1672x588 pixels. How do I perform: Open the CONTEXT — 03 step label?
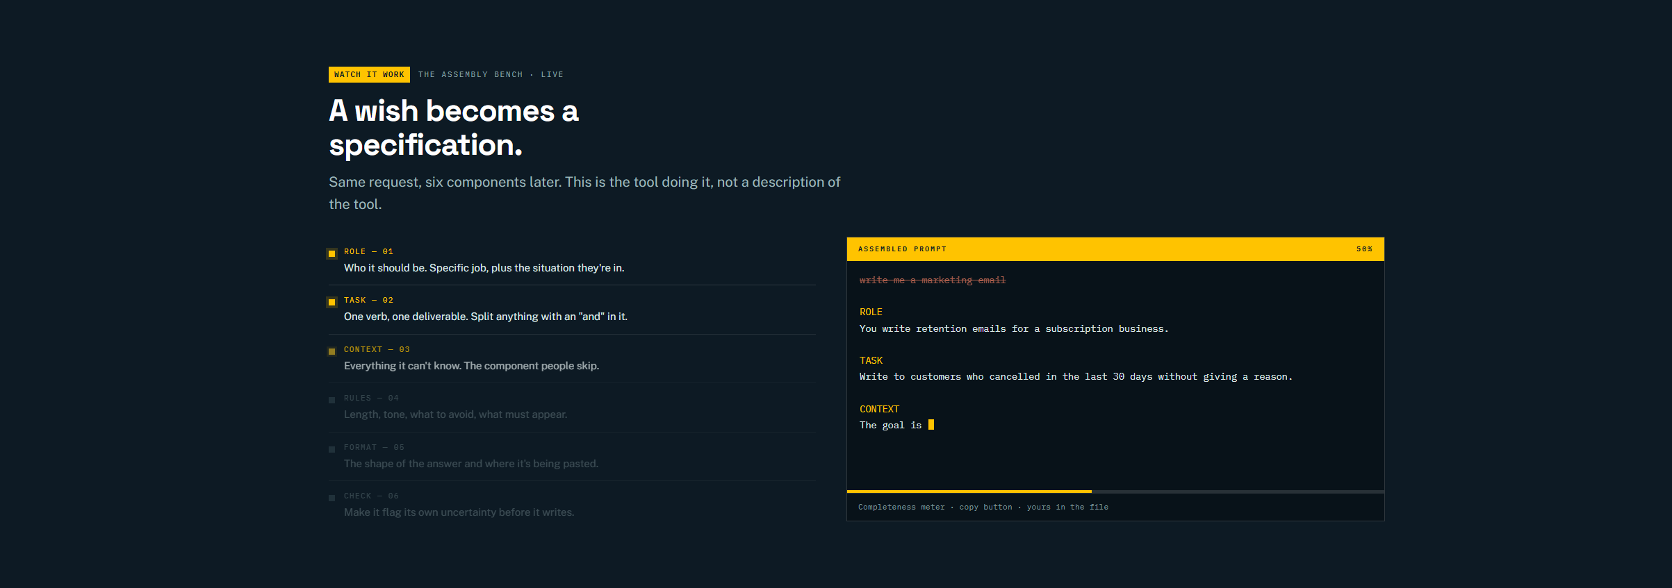[377, 349]
